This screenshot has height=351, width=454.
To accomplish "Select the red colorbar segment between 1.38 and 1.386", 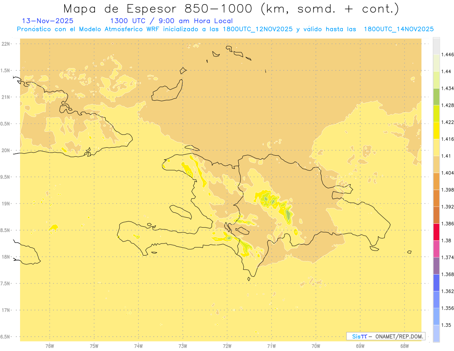I will point(436,232).
